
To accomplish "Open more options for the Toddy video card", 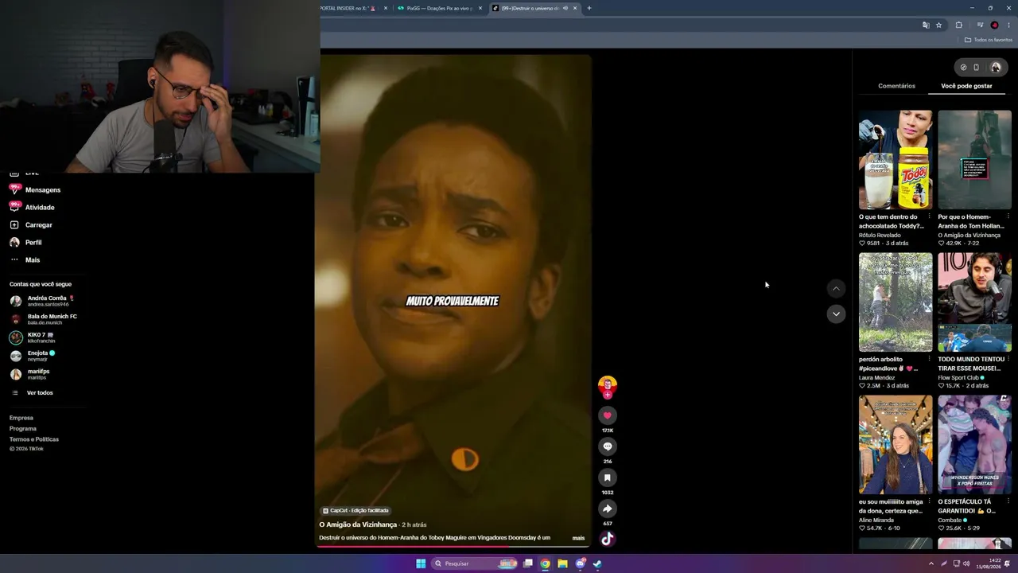I will [x=929, y=216].
